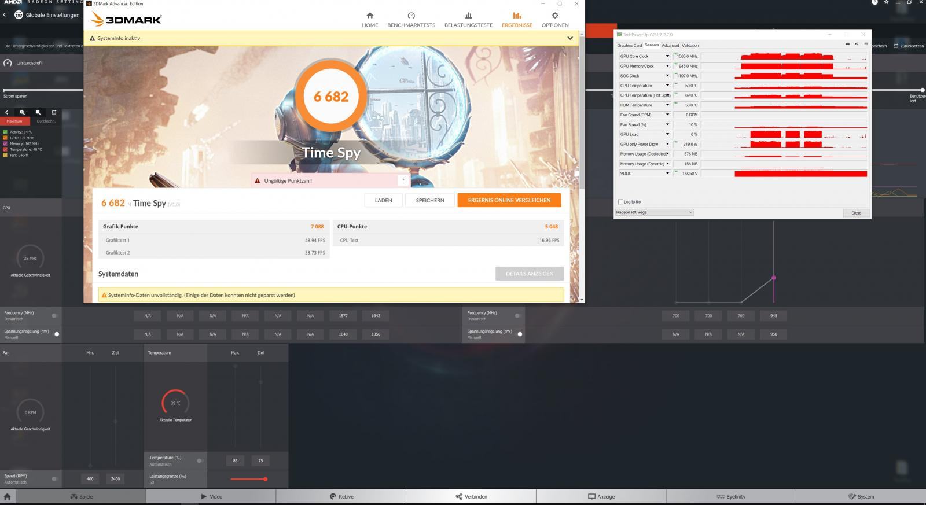Screen dimensions: 926x505
Task: Expand the SystemInfo inaktiv banner chevron
Action: (570, 38)
